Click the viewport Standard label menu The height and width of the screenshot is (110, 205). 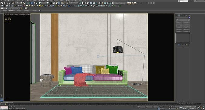click(x=16, y=15)
